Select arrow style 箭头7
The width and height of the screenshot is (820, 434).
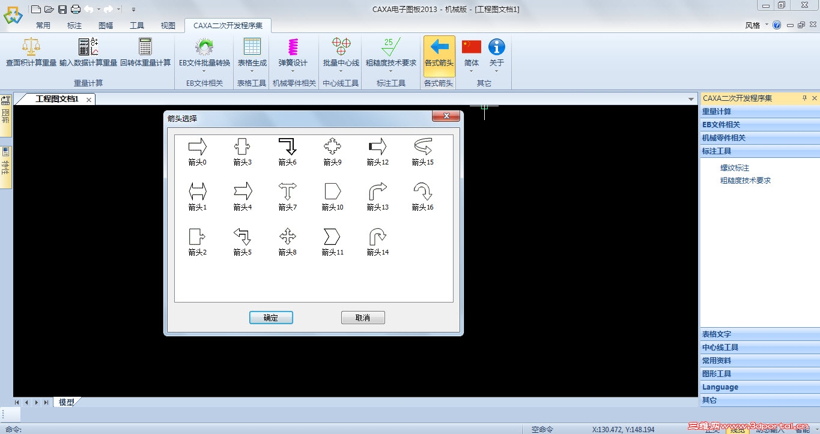tap(287, 196)
